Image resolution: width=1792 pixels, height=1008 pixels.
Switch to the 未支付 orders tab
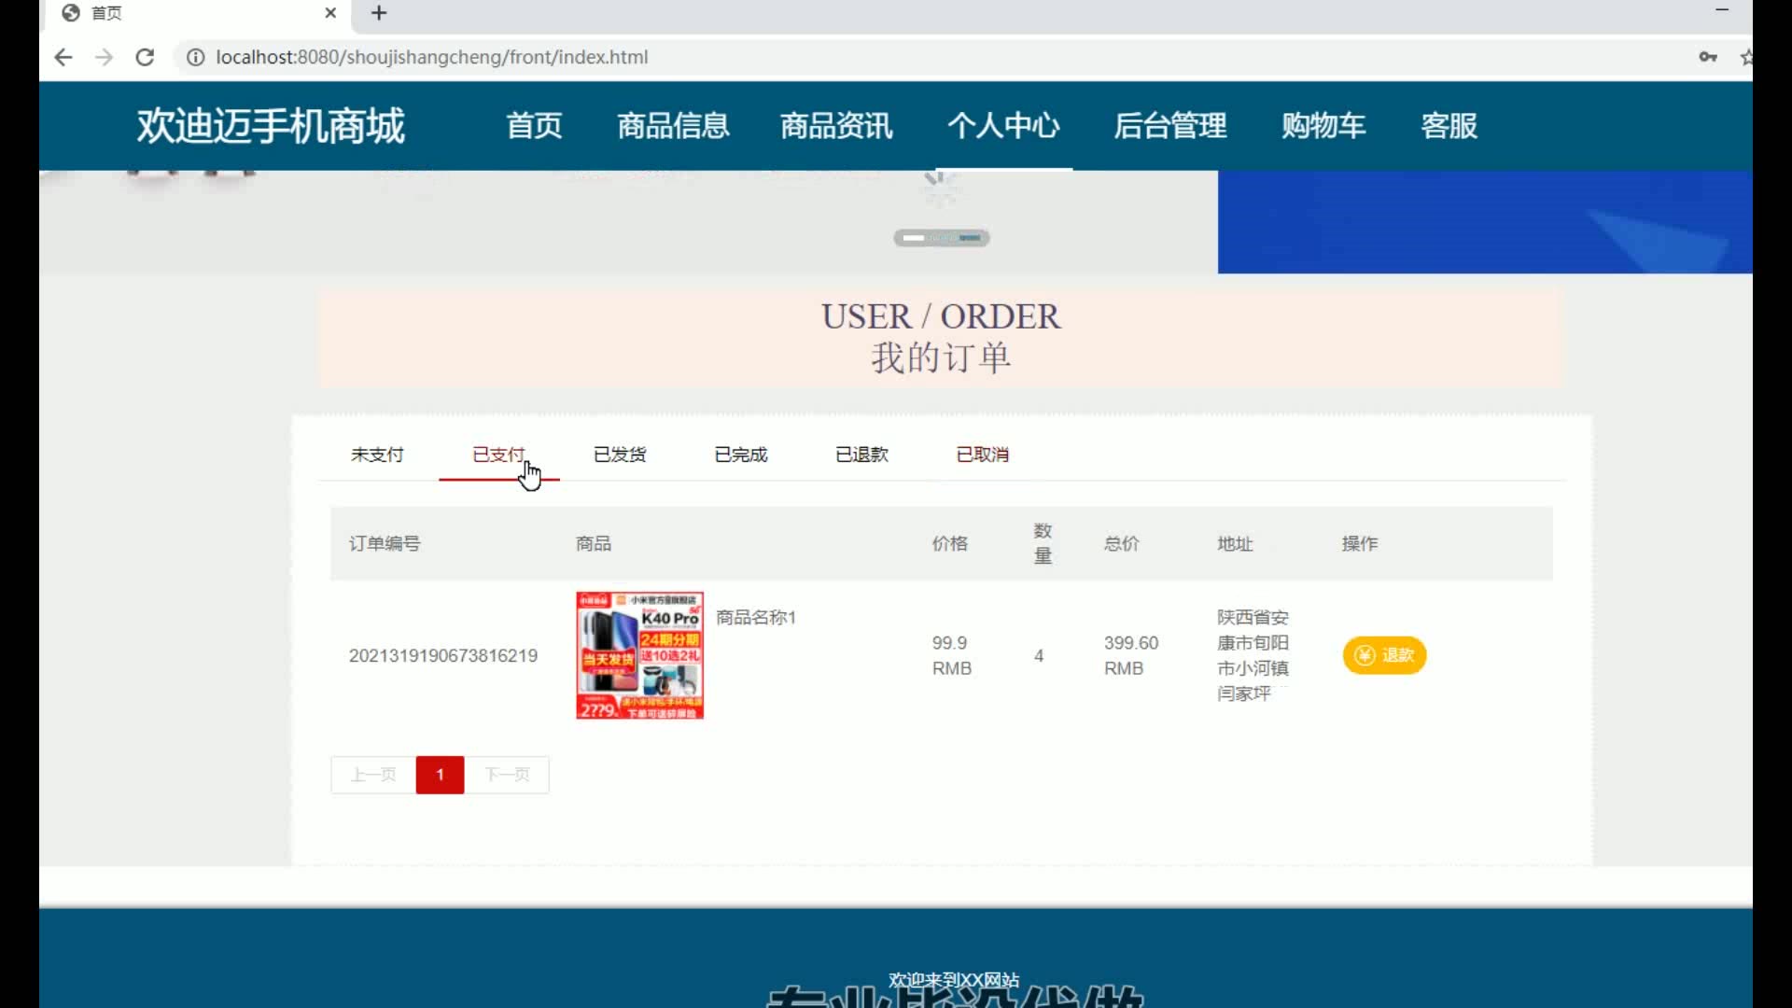pyautogui.click(x=377, y=455)
